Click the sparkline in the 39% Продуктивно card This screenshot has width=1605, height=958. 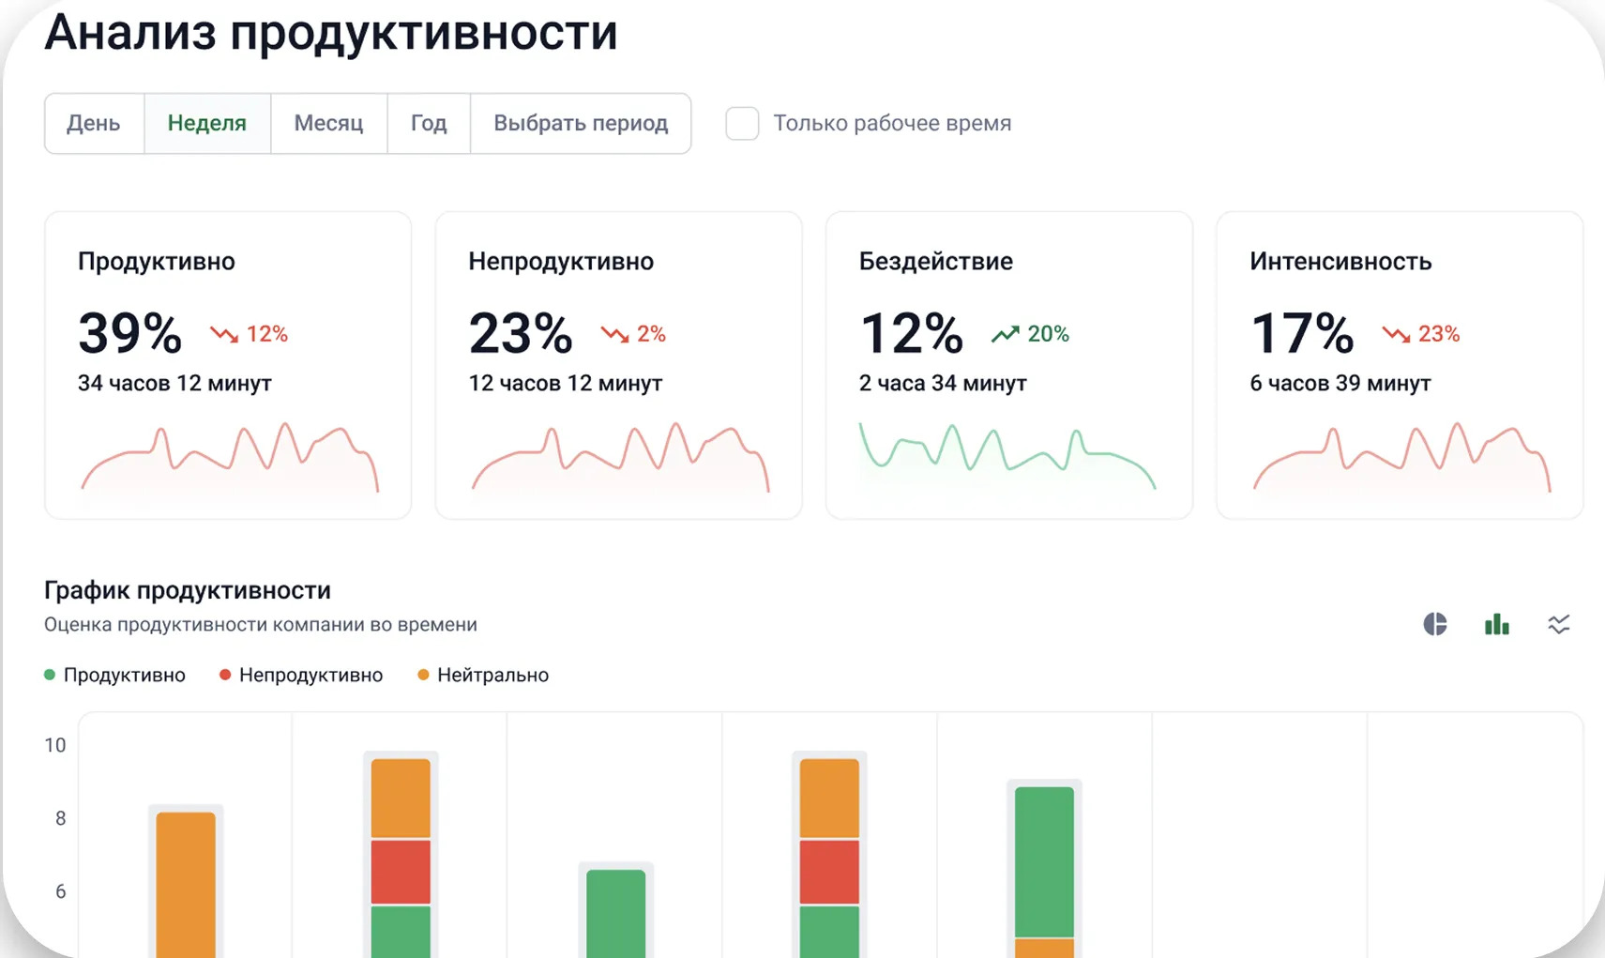pyautogui.click(x=230, y=457)
